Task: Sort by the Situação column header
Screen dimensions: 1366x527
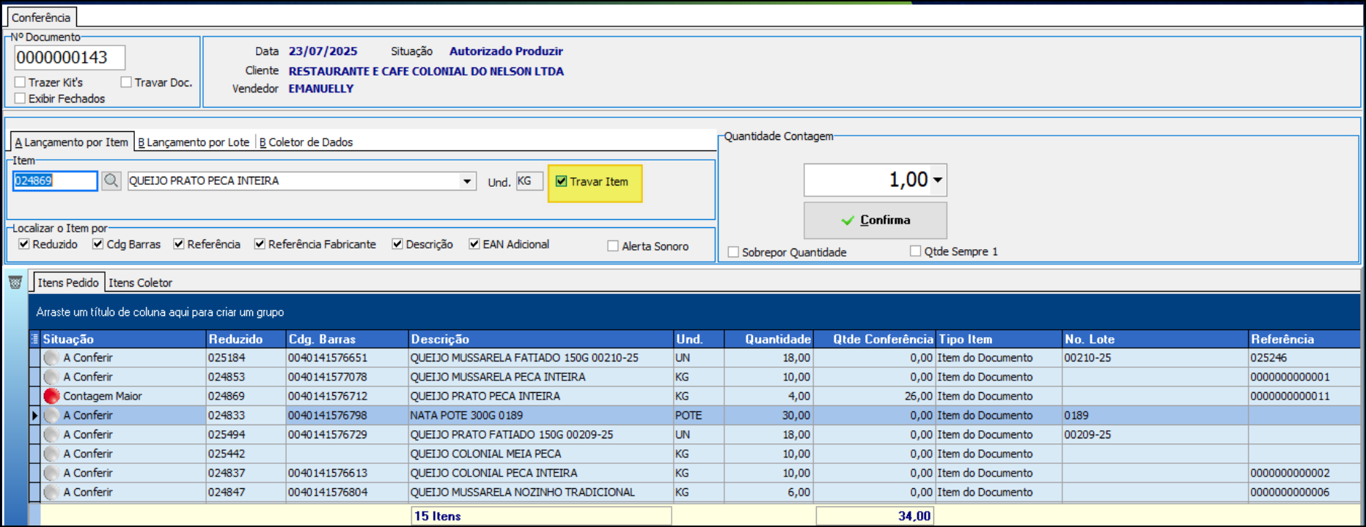Action: click(123, 339)
